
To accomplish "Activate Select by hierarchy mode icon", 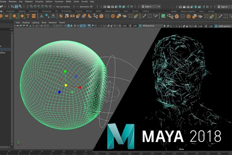I will 12,6.
